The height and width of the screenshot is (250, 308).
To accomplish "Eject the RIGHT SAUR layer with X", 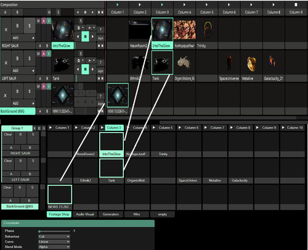I will (x=6, y=30).
